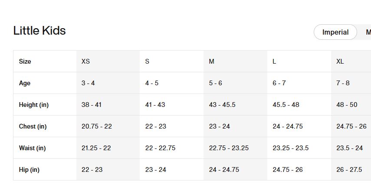
Task: Click the XL size column header
Action: (x=340, y=61)
